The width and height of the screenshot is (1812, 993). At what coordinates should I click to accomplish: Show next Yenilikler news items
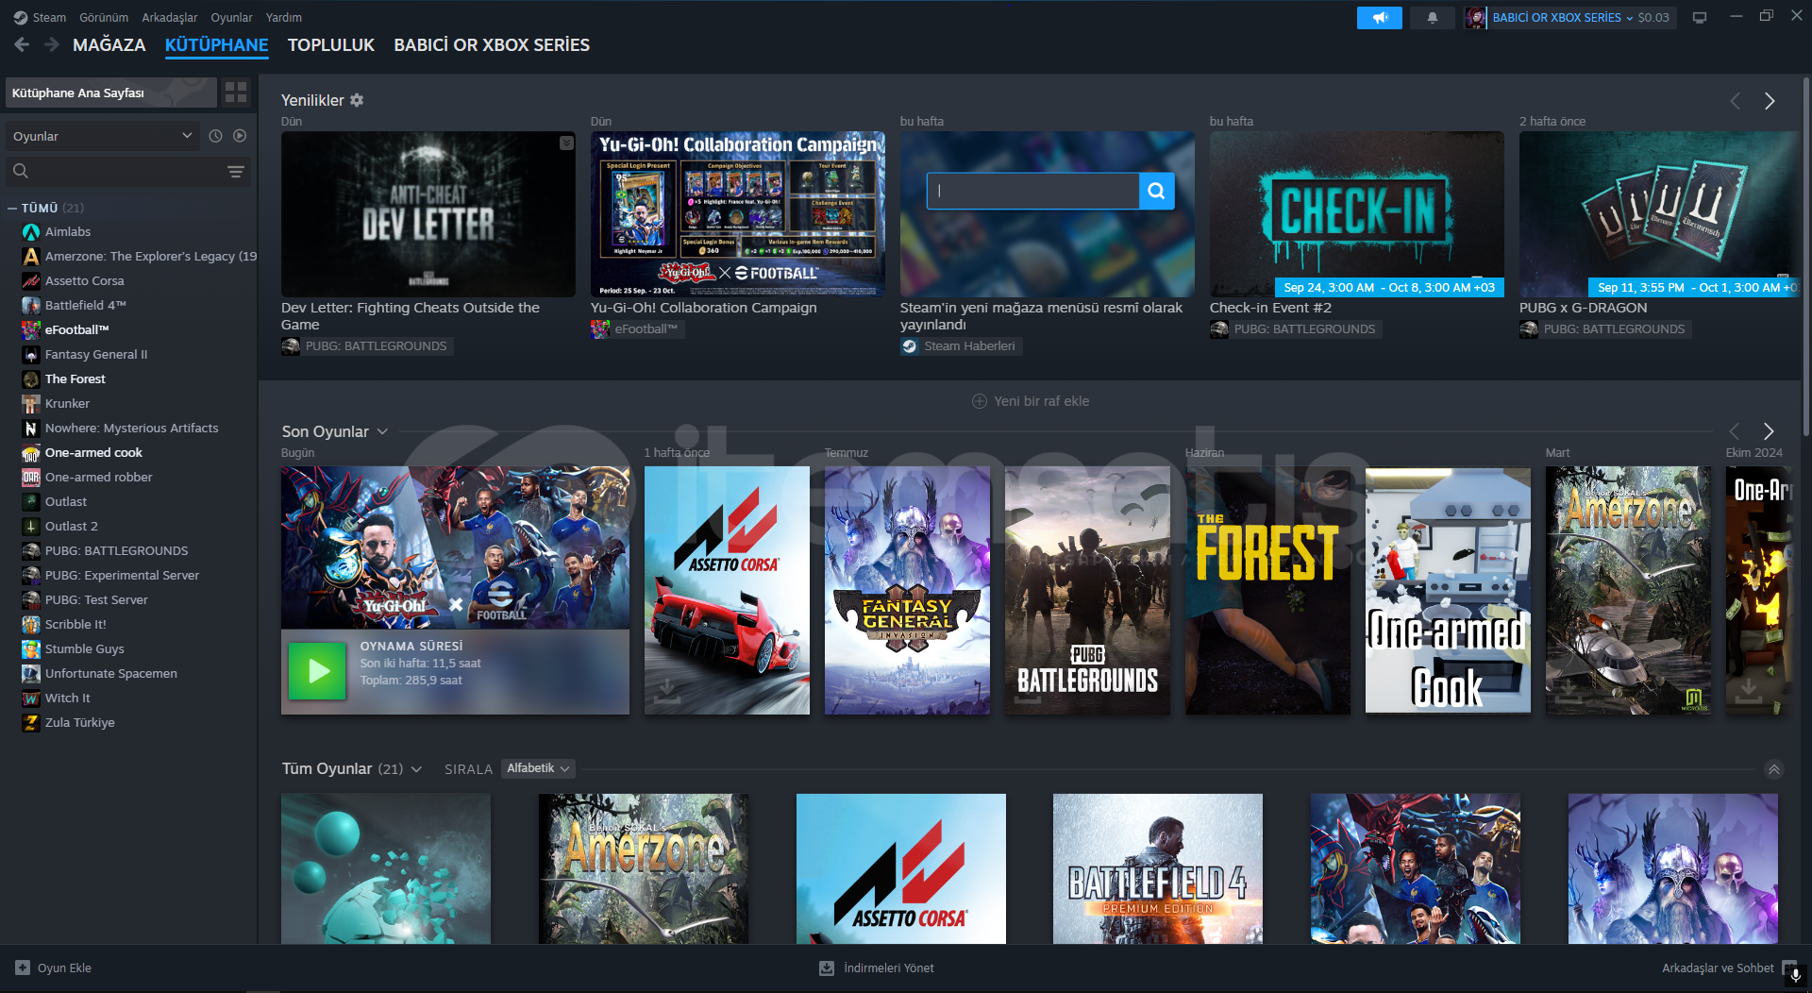(x=1770, y=101)
